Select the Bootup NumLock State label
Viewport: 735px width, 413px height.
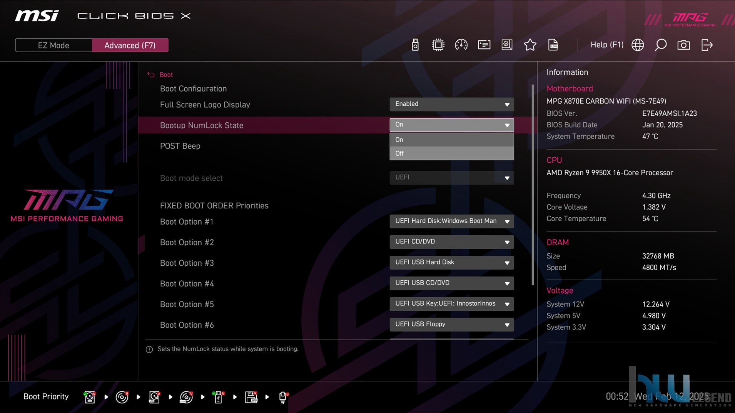[x=202, y=125]
